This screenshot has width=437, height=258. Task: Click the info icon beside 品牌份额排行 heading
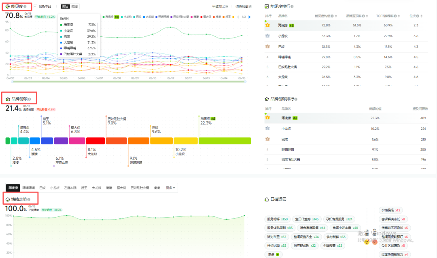point(296,99)
